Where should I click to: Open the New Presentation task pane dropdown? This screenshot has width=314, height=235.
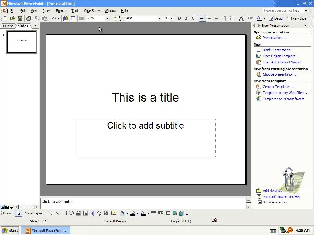(306, 25)
